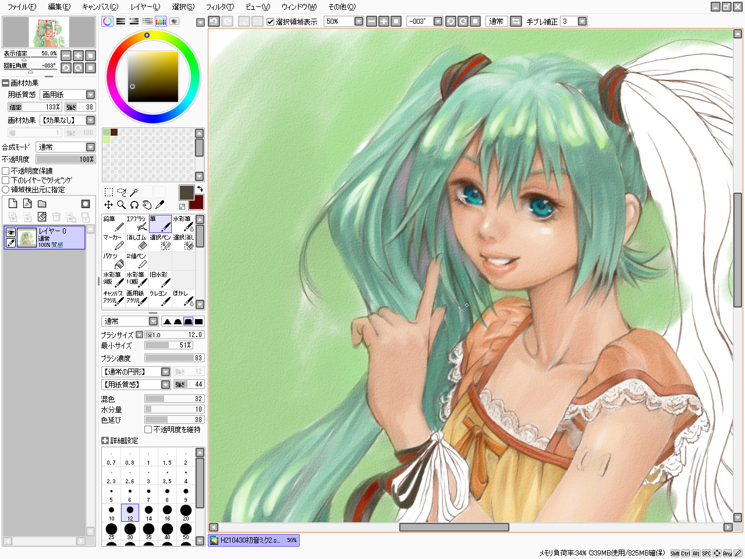Screen dimensions: 745x559
Task: Select the クレヨン crayon tool
Action: [x=160, y=298]
